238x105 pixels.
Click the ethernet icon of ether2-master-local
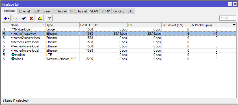(13, 38)
